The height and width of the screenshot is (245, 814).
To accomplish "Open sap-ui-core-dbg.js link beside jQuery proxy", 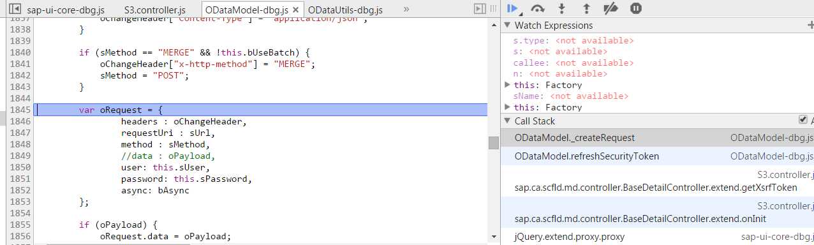I will [777, 237].
